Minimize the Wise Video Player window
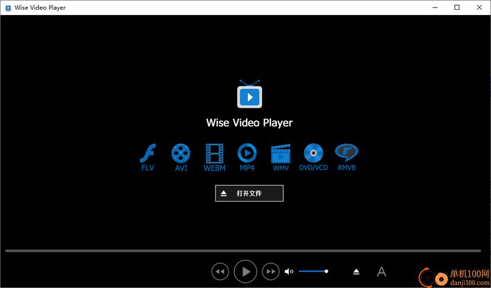Viewport: 491px width, 288px height. pyautogui.click(x=435, y=7)
